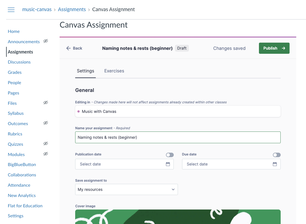The height and width of the screenshot is (224, 306).
Task: Click the assignment name input field
Action: [178, 137]
